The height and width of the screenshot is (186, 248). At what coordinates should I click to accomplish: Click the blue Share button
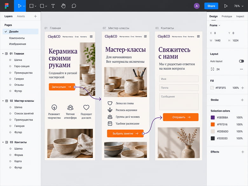tap(211, 6)
